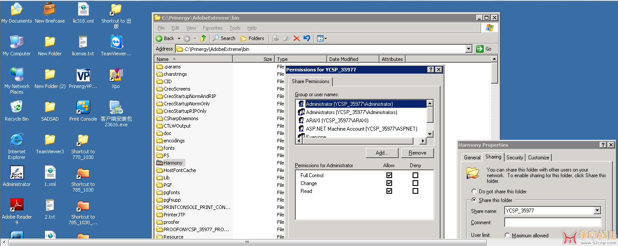Viewport: 618px width, 246px height.
Task: Open the Help menu in Explorer
Action: [252, 28]
